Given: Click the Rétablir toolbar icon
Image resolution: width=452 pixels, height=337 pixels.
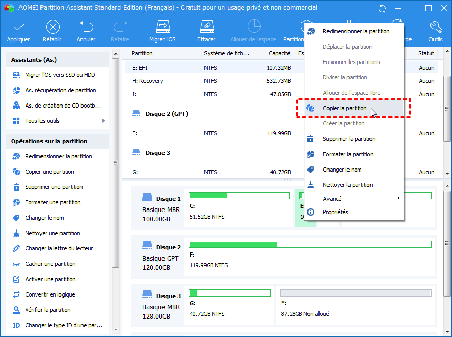Looking at the screenshot, I should tap(53, 27).
